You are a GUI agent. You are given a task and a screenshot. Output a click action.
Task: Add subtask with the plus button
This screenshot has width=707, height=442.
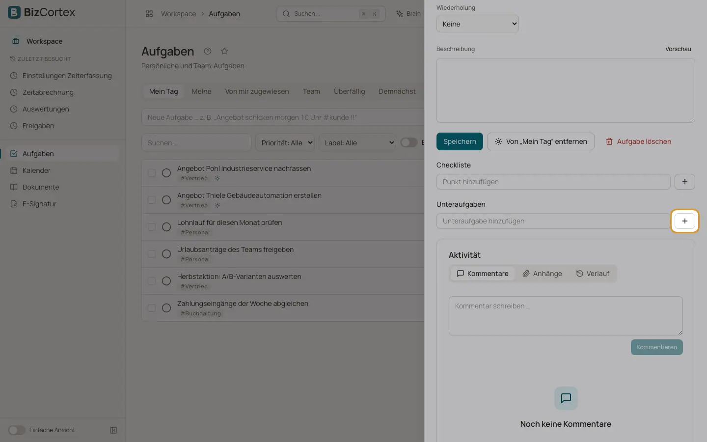[685, 221]
